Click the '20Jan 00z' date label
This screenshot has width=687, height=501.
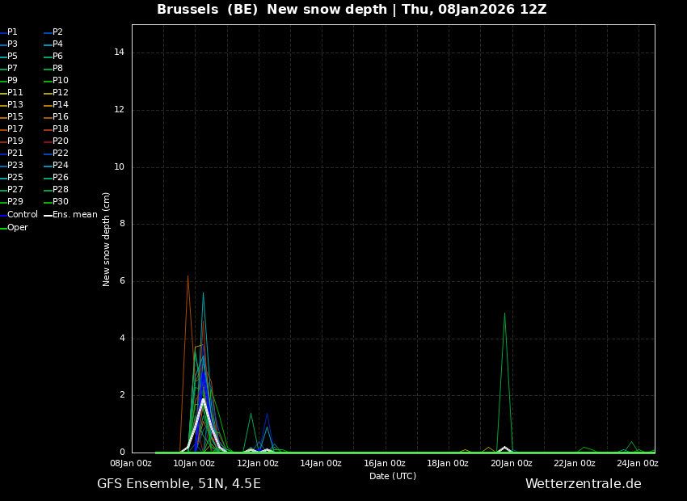point(512,463)
